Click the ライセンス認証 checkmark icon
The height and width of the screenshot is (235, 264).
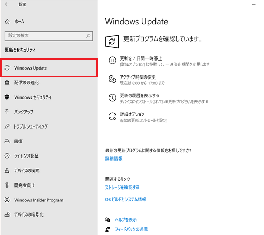coord(7,155)
